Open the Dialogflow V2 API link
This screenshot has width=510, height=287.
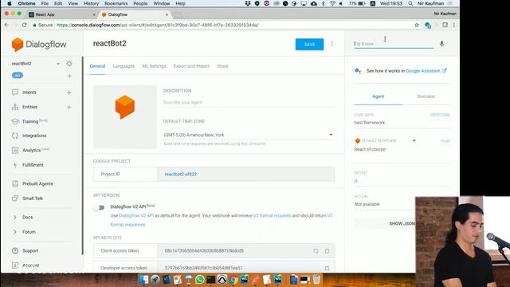pos(136,216)
